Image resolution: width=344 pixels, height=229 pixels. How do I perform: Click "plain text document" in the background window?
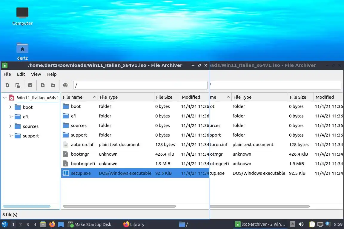(x=253, y=144)
